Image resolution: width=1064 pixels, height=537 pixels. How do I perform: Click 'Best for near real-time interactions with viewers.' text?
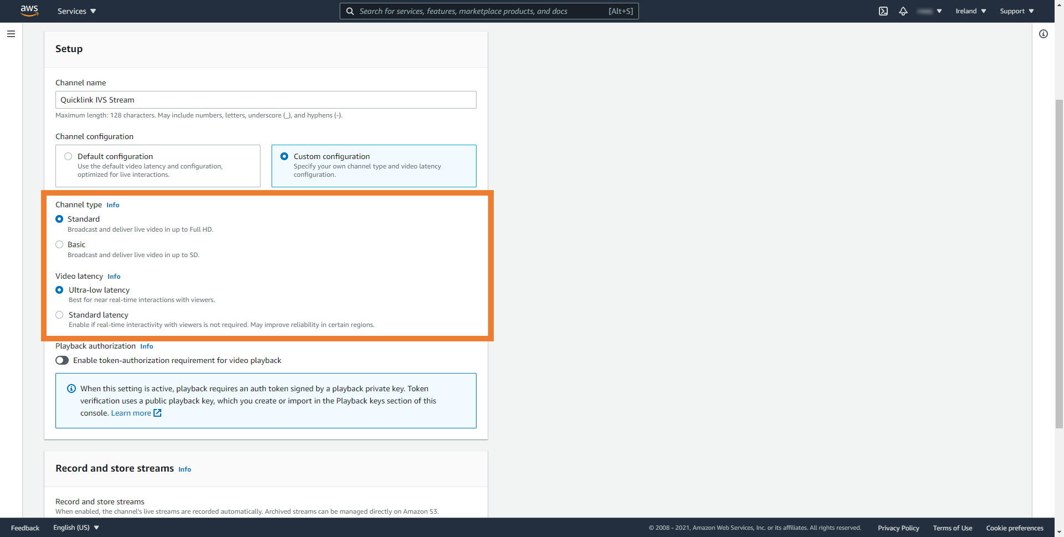tap(142, 300)
